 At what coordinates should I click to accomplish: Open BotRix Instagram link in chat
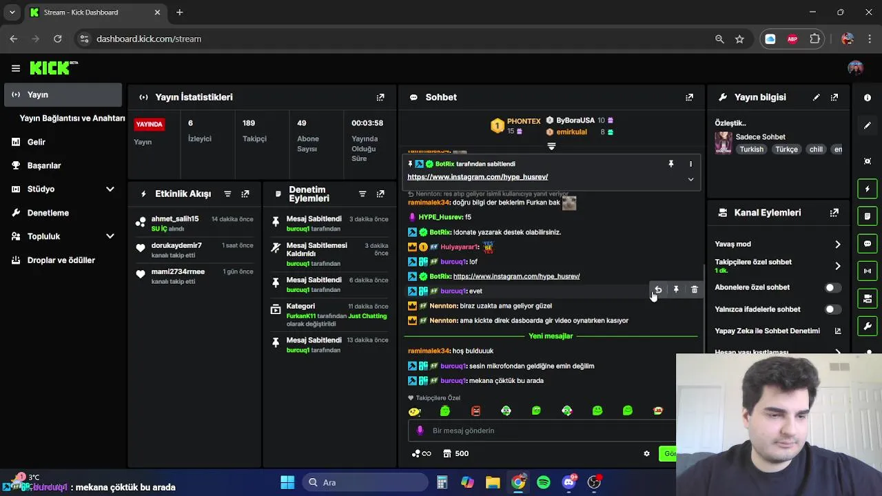[516, 276]
